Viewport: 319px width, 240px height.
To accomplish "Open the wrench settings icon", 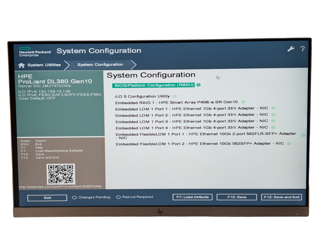I will (291, 49).
